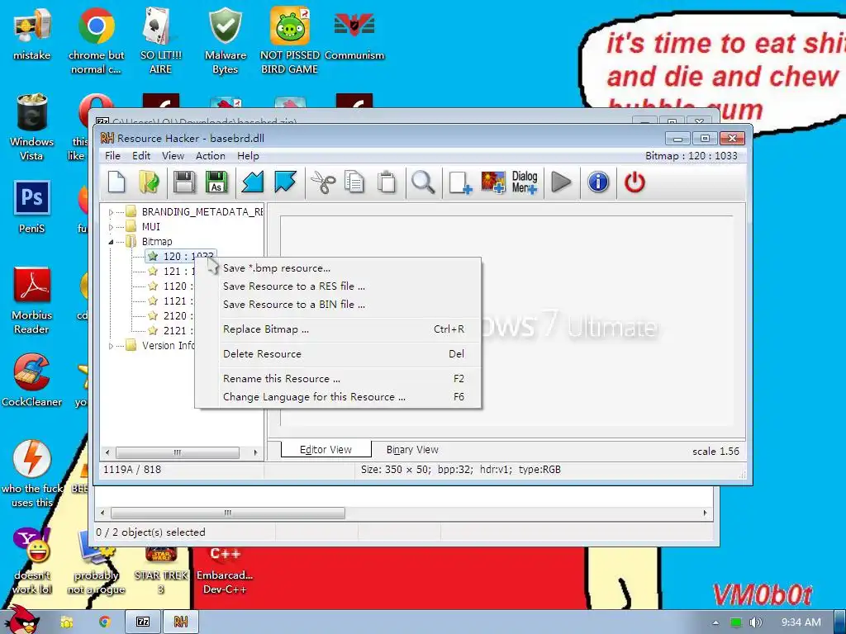
Task: Expand the MUI tree folder arrow
Action: pos(112,227)
